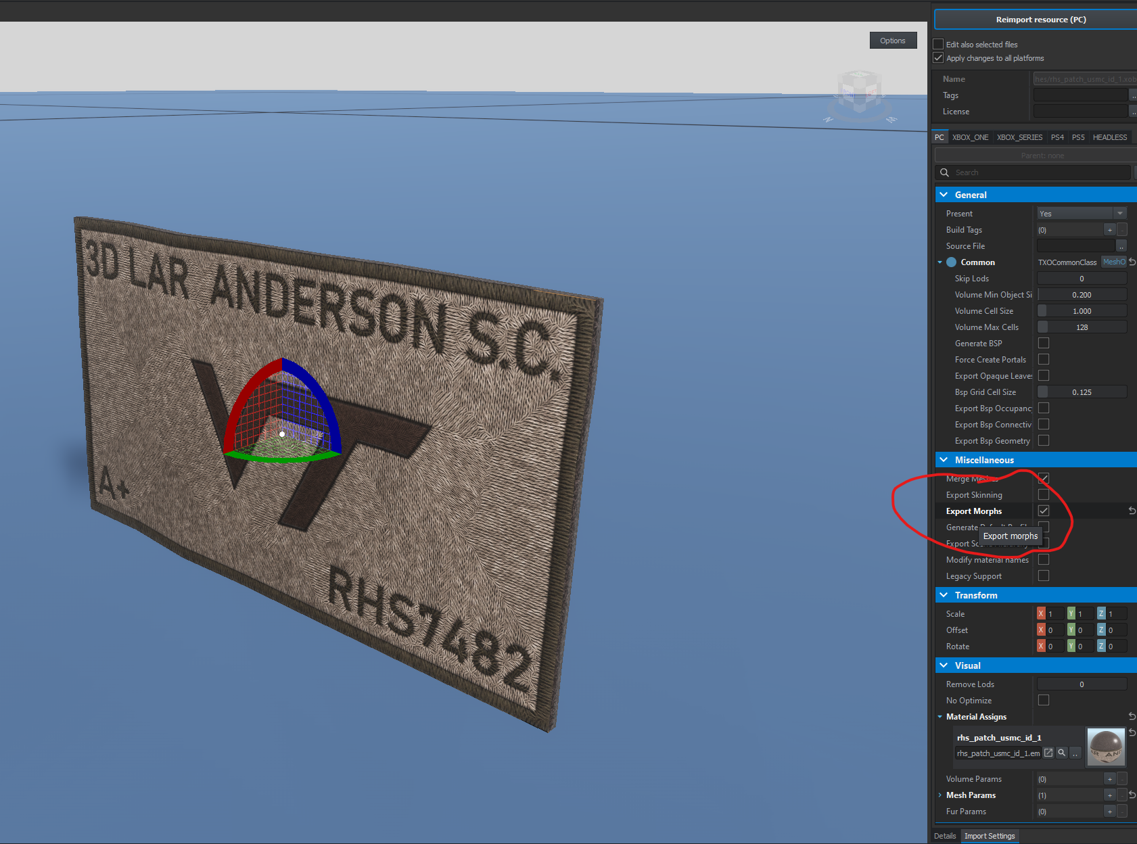Switch to the XBOX_ONE platform tab
This screenshot has height=844, width=1137.
click(970, 137)
